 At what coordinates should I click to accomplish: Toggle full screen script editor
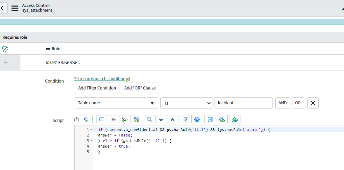click(x=186, y=119)
